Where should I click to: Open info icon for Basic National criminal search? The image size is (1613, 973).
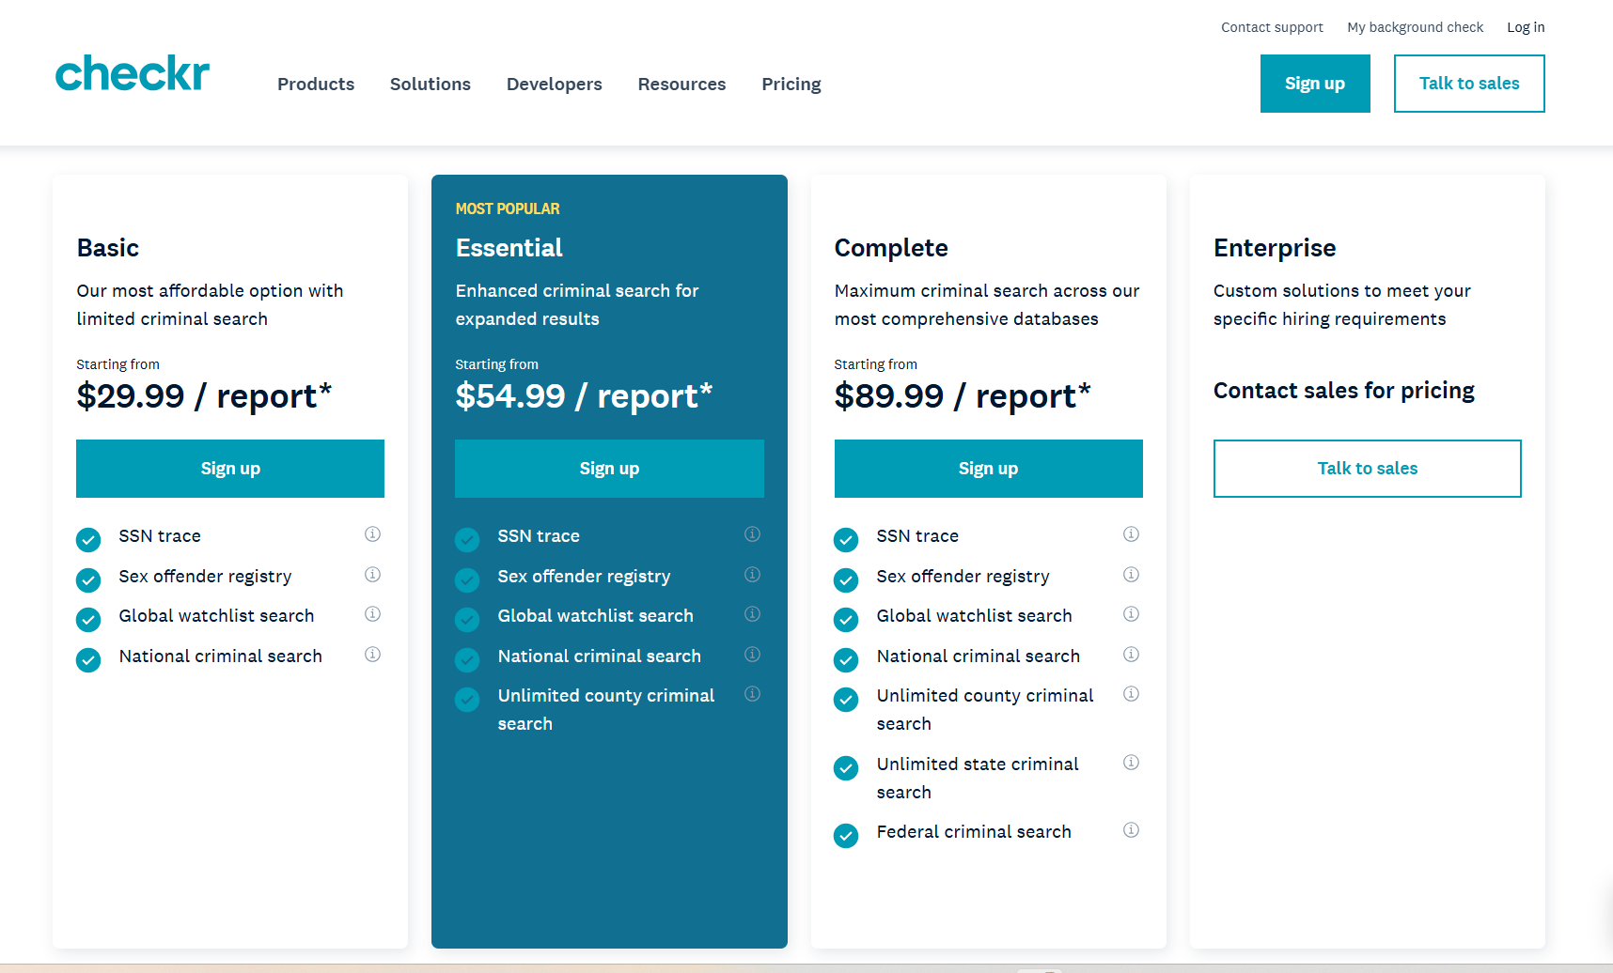coord(373,655)
